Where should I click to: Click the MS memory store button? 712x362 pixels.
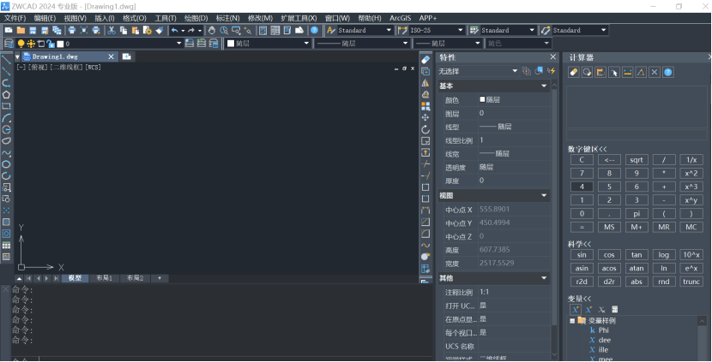609,227
